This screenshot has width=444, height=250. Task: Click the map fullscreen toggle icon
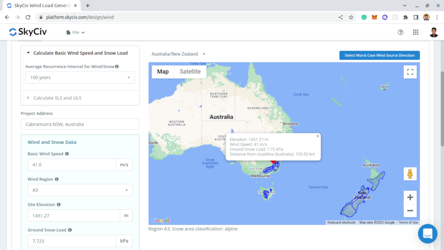pyautogui.click(x=410, y=72)
